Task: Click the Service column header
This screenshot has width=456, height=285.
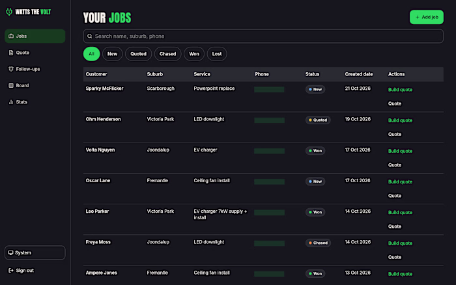Action: (x=202, y=74)
